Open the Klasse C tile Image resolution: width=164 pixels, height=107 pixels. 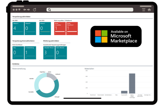click(45, 28)
